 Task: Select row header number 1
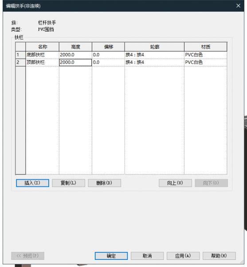20,55
